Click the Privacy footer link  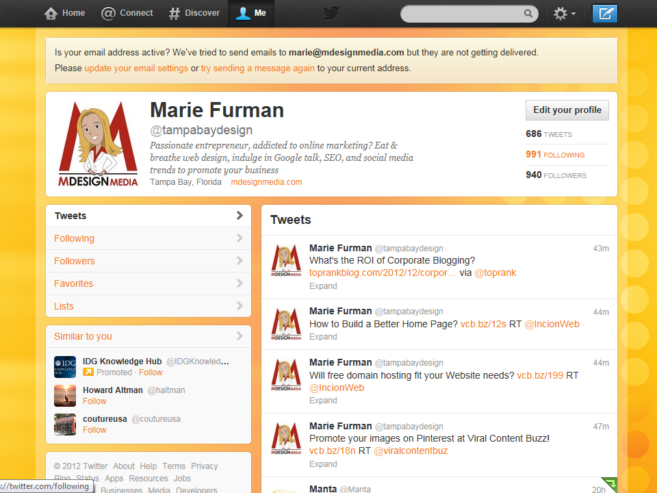tap(205, 466)
